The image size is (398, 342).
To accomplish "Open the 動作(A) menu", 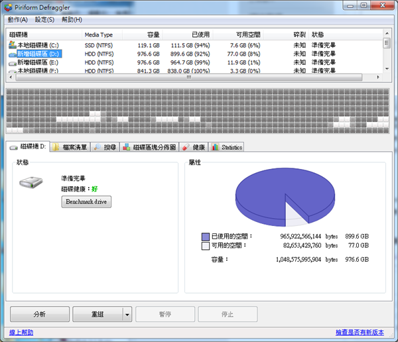I will (17, 20).
